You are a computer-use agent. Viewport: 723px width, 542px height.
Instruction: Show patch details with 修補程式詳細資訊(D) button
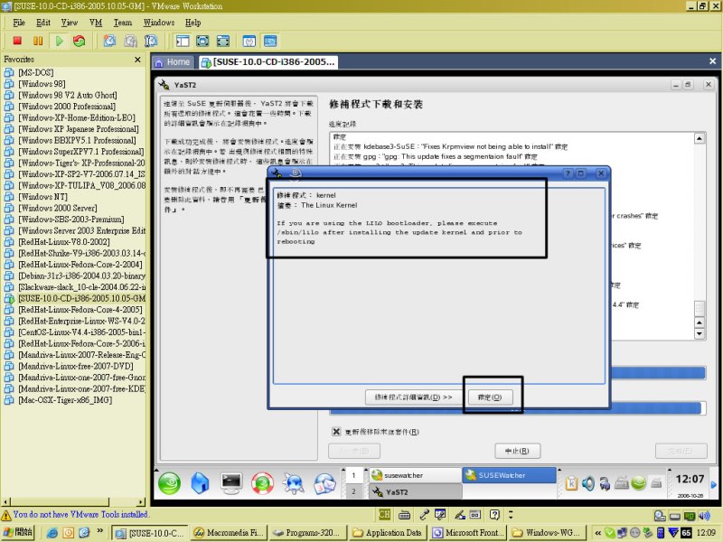click(x=413, y=397)
